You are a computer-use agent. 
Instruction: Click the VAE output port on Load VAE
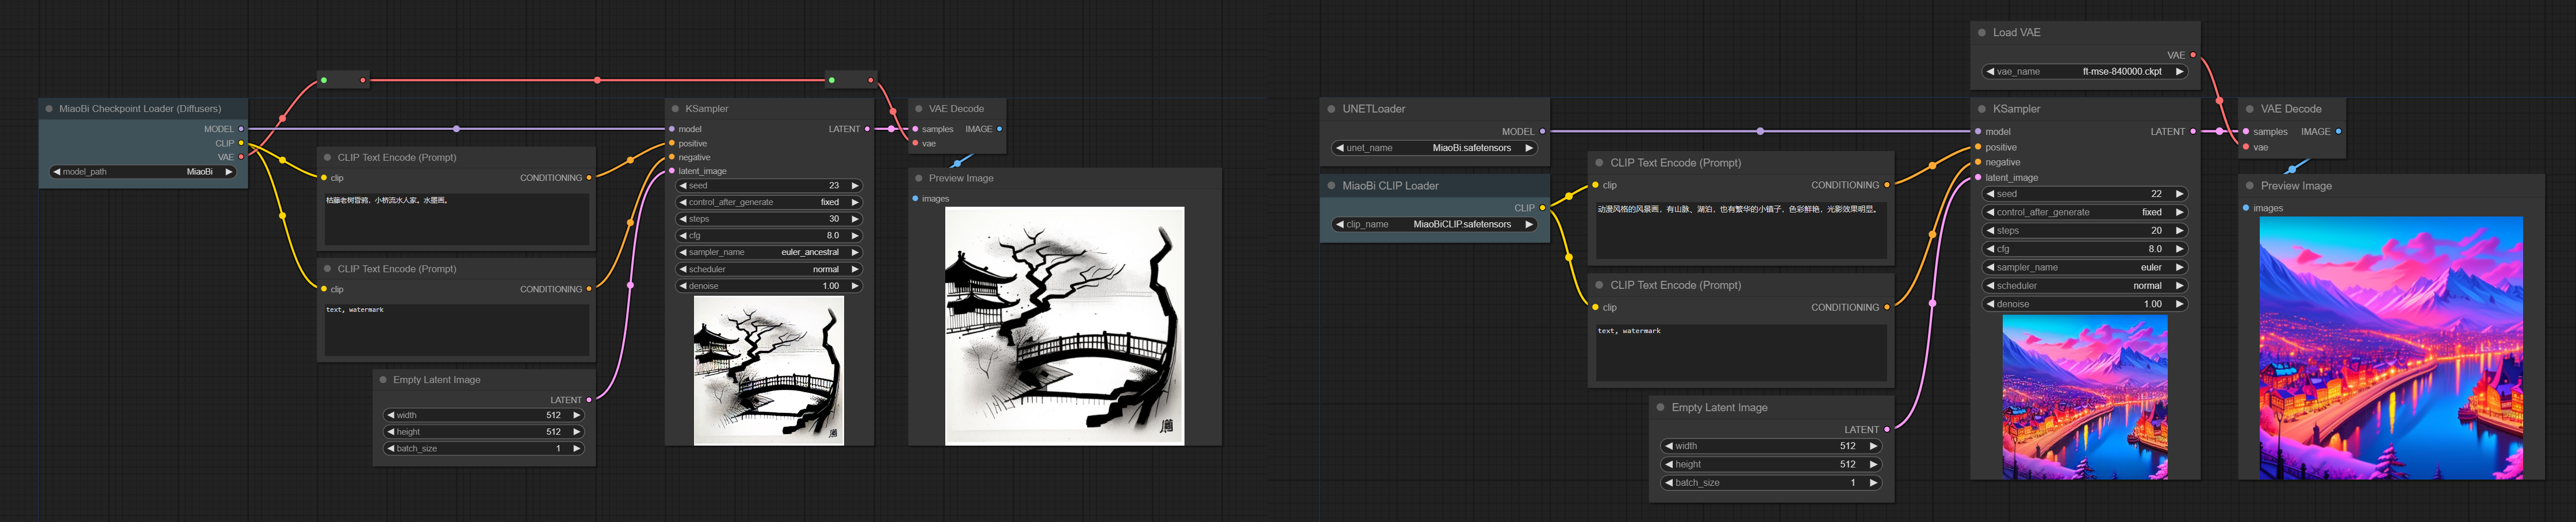pos(2193,55)
